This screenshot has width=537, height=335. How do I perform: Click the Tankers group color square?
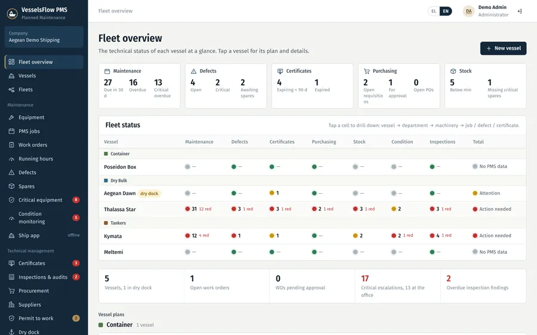pyautogui.click(x=106, y=223)
